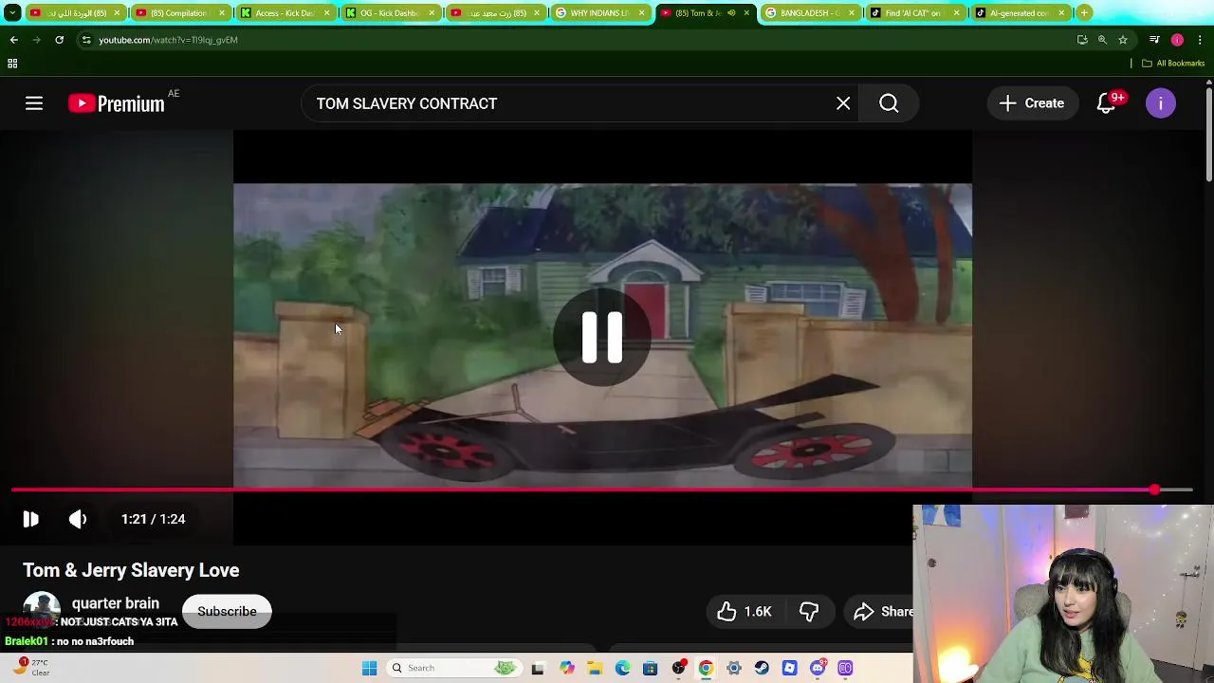
Task: Go back in browser history
Action: pos(14,40)
